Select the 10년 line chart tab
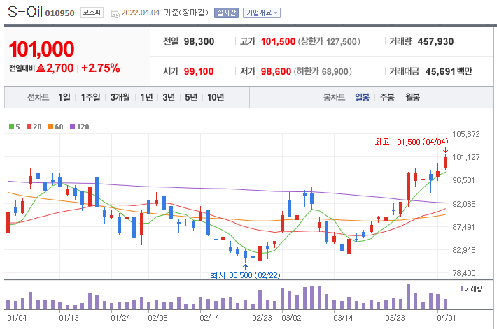Screen dimensions: 497x329 point(216,97)
